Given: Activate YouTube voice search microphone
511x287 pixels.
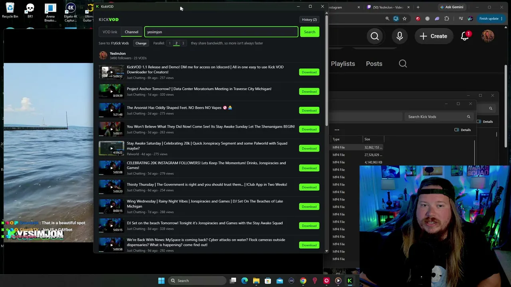Looking at the screenshot, I should coord(400,36).
